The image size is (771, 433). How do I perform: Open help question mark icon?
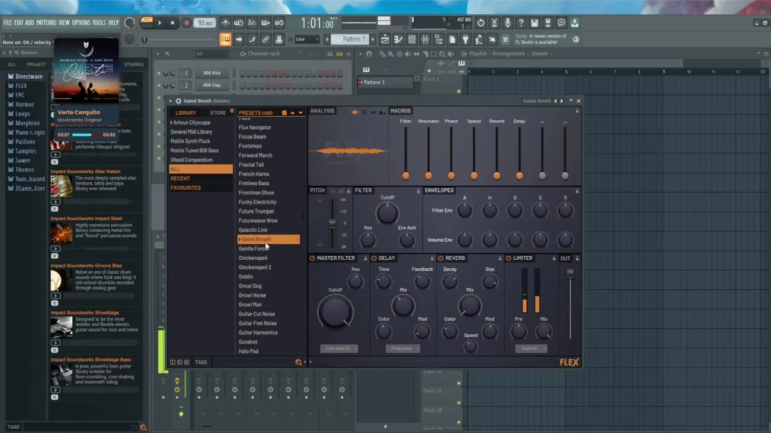click(521, 23)
